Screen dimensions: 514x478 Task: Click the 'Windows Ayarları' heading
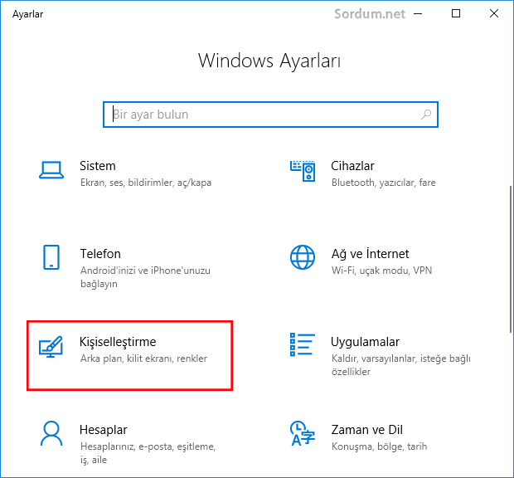[x=269, y=61]
